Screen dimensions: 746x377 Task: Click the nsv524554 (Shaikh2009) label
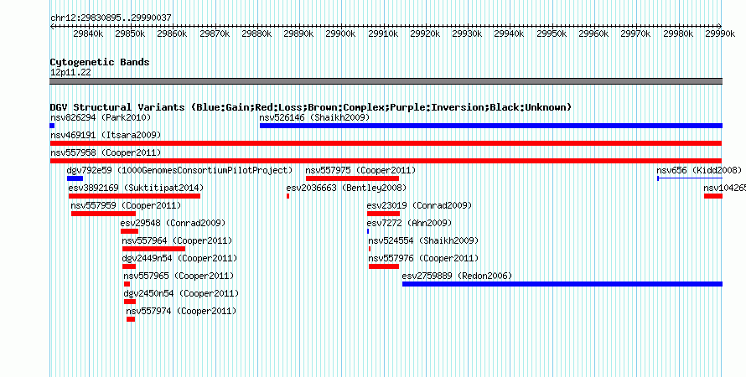point(423,240)
